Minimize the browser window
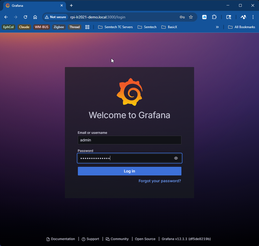This screenshot has height=246, width=259. click(x=228, y=5)
